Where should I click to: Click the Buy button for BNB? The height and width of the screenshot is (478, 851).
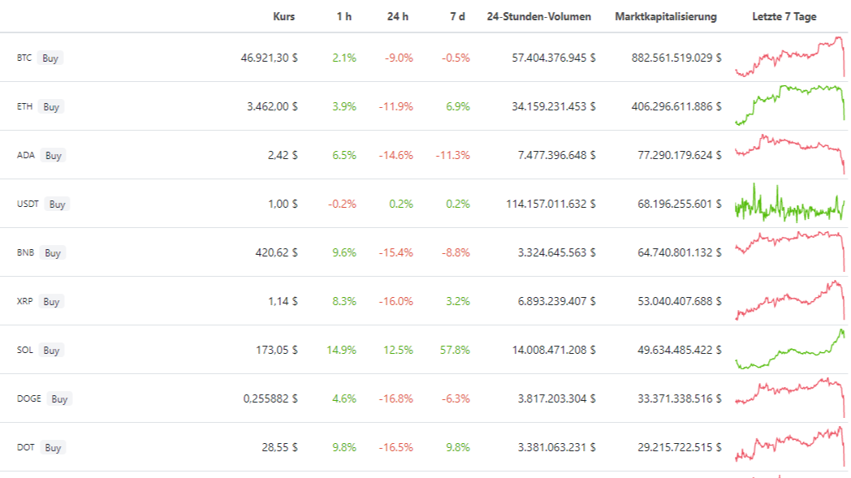point(53,253)
